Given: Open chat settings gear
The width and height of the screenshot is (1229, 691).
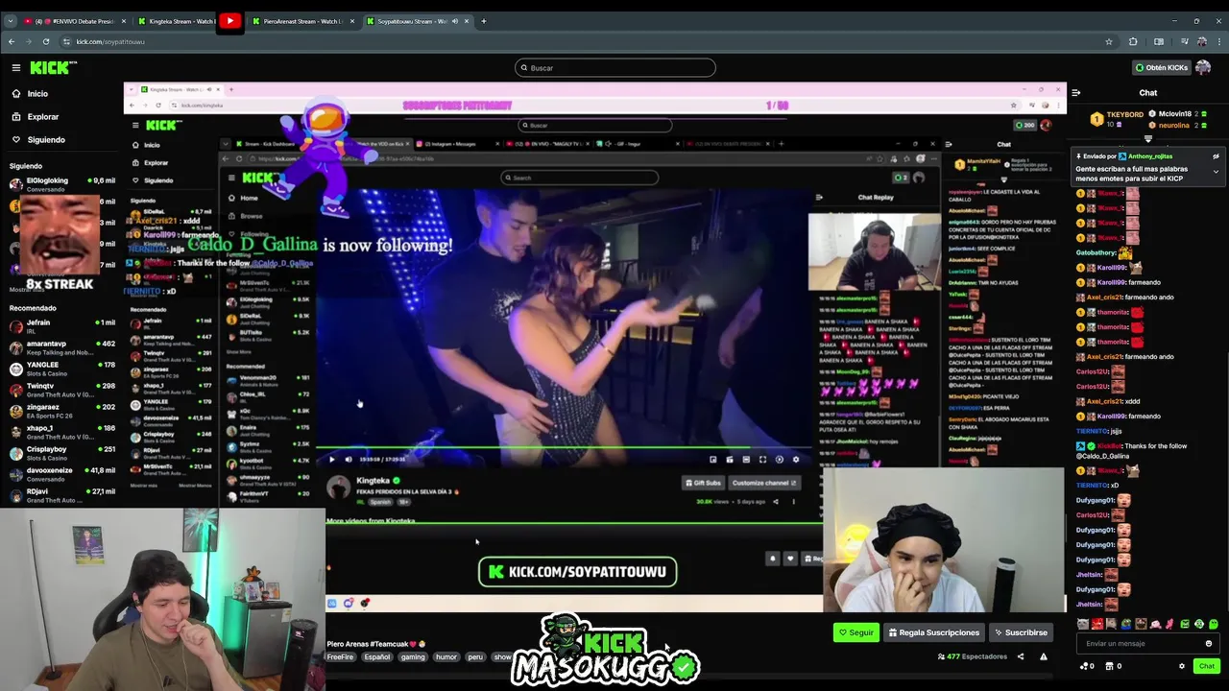Looking at the screenshot, I should 1182,666.
